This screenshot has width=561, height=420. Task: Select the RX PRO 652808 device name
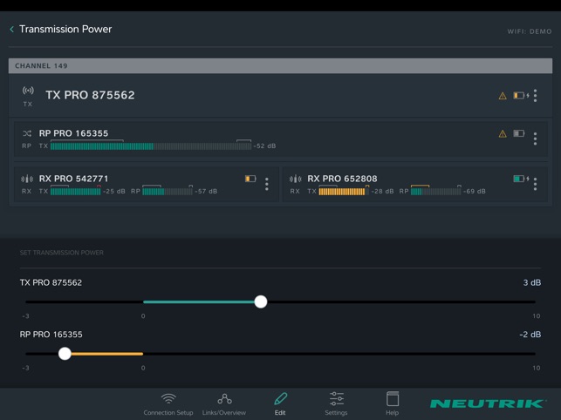coord(342,179)
